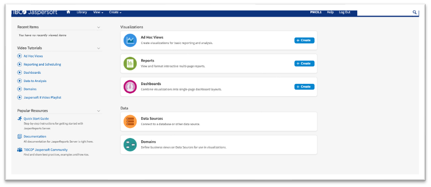This screenshot has height=187, width=431.
Task: Open the Ad Hoc Views tutorial link
Action: pos(33,56)
